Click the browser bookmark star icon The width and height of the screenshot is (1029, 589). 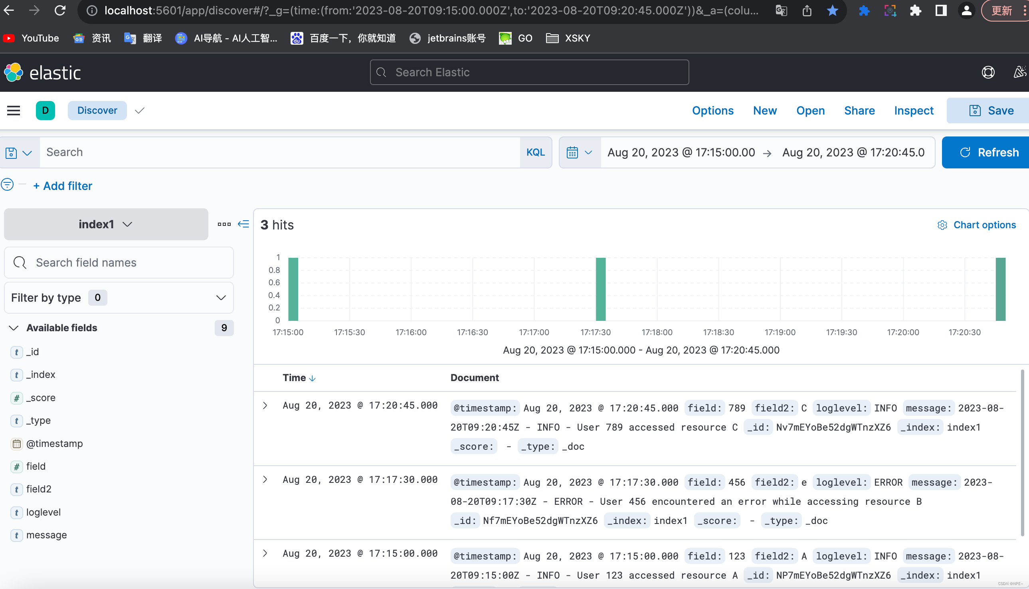tap(832, 11)
